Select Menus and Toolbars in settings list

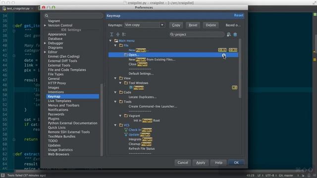[x=63, y=105]
